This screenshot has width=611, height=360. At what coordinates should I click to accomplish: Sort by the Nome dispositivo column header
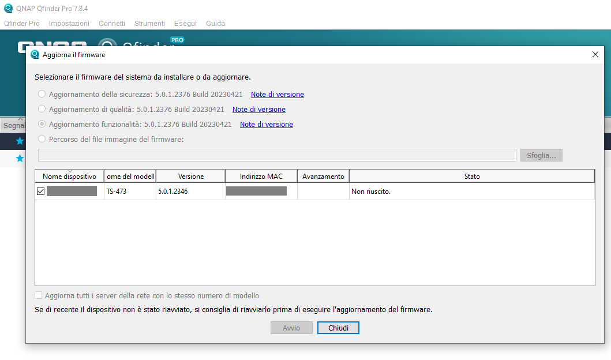[x=69, y=177]
